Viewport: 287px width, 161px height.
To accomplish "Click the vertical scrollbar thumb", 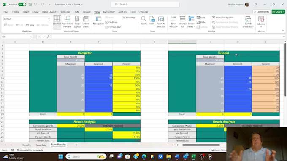I will click(285, 70).
